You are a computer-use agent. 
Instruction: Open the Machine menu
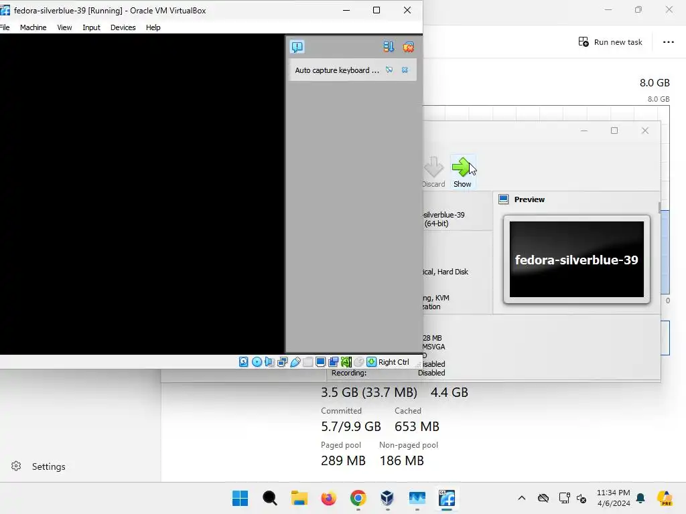pos(33,27)
